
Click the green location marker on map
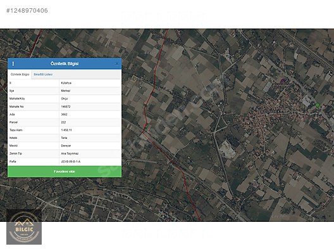pos(318,105)
